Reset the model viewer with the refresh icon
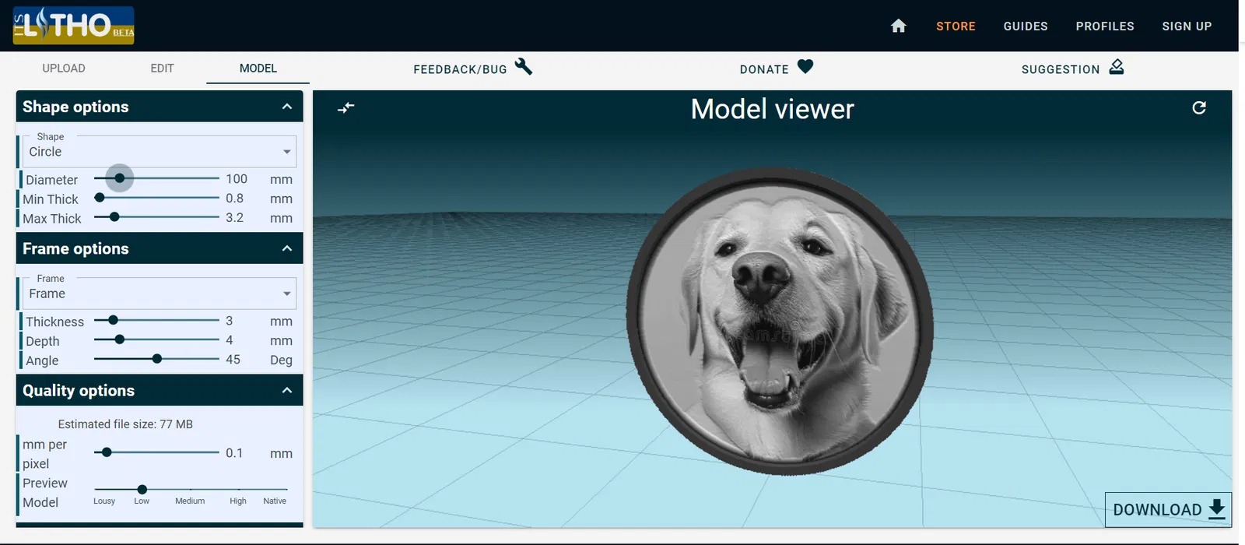Screen dimensions: 1245x545 pos(1199,107)
